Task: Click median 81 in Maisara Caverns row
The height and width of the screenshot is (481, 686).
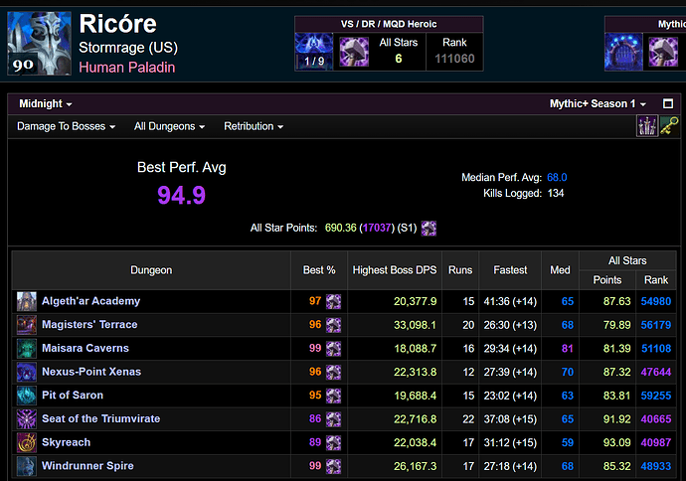Action: point(568,349)
